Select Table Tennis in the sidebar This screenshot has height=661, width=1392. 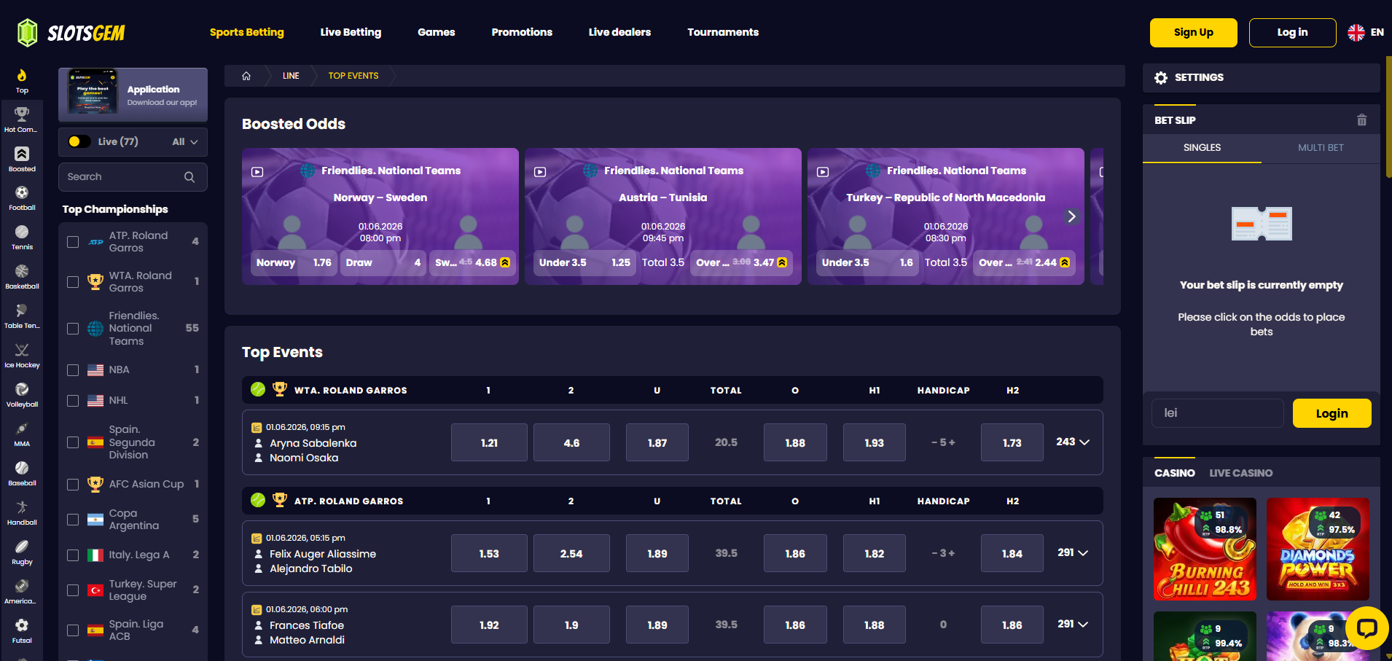22,316
